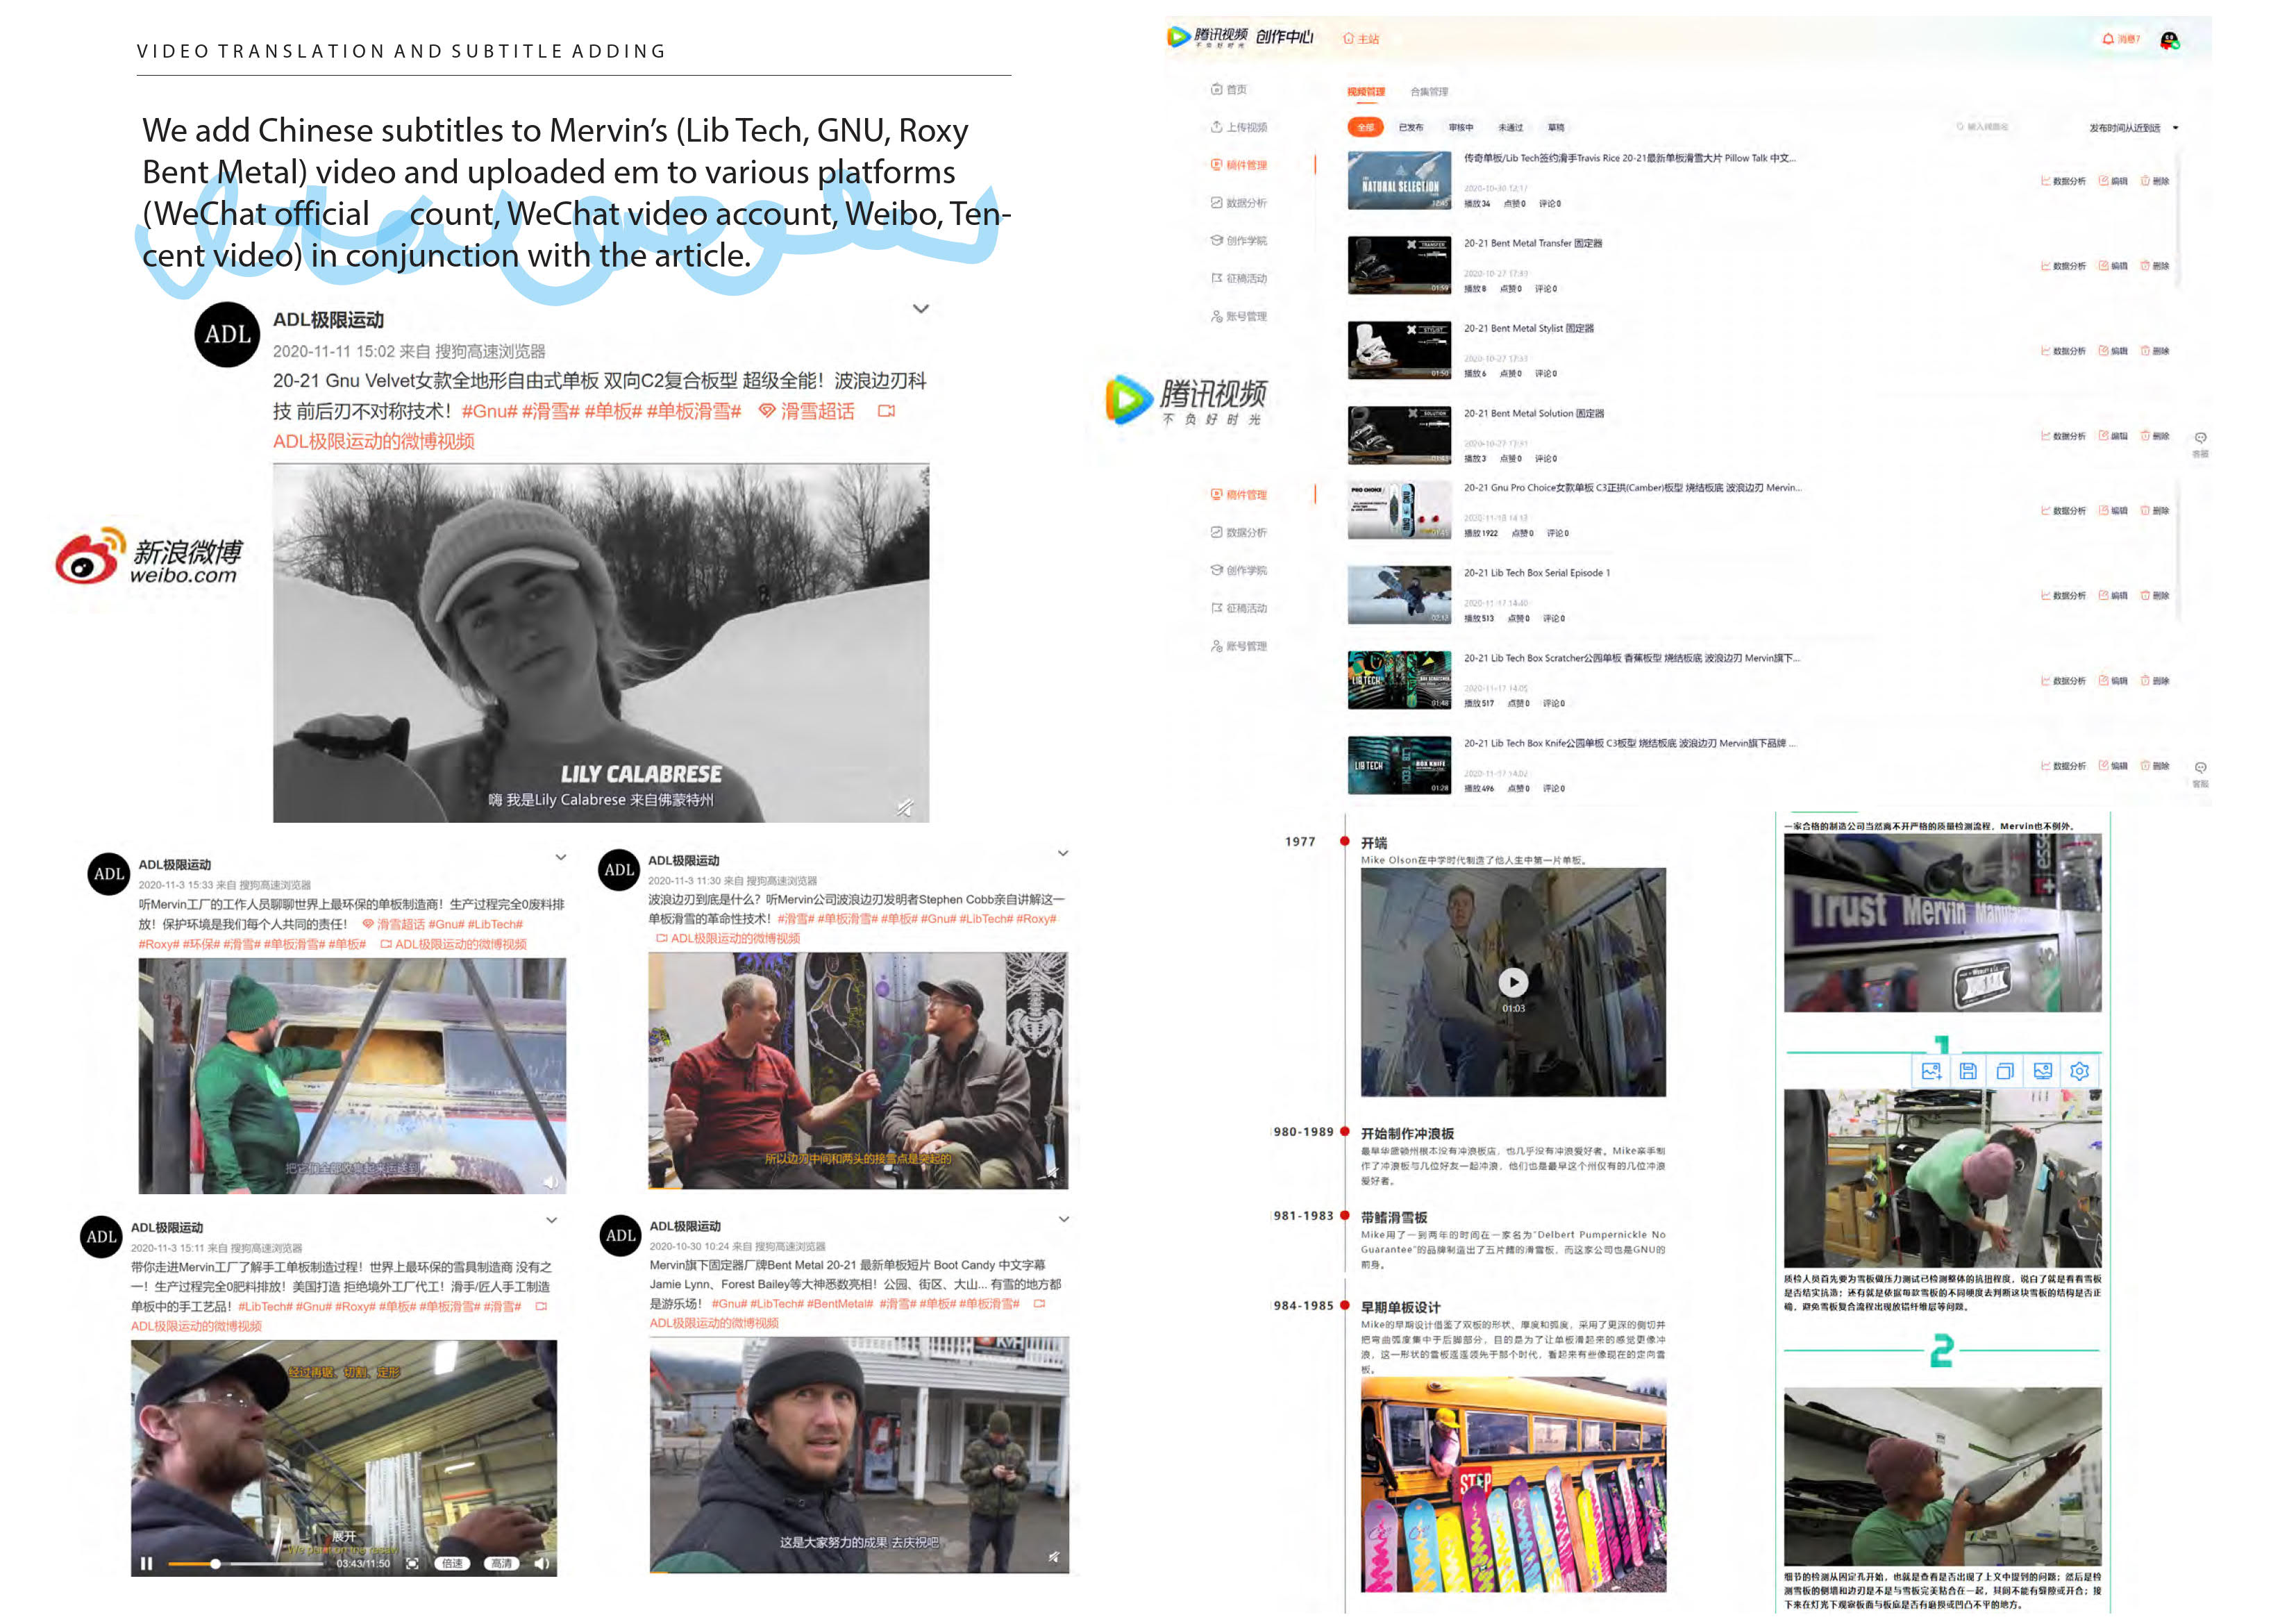Switch to 视频管理 tab
Viewport: 2296px width, 1624px height.
(1366, 92)
